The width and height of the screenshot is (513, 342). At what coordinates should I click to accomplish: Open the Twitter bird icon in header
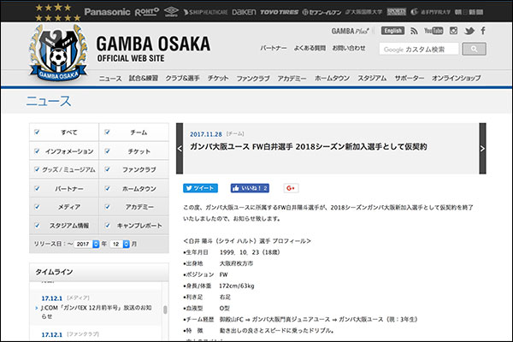[x=469, y=31]
